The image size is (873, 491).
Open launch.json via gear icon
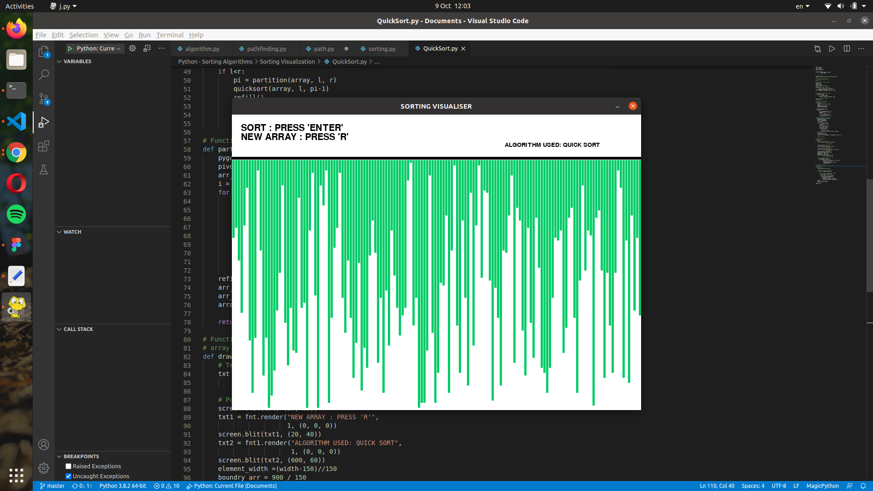point(132,49)
